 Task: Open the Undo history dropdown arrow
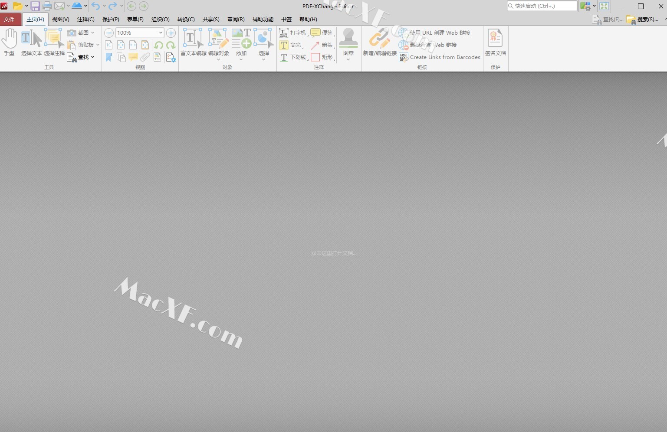click(x=104, y=6)
